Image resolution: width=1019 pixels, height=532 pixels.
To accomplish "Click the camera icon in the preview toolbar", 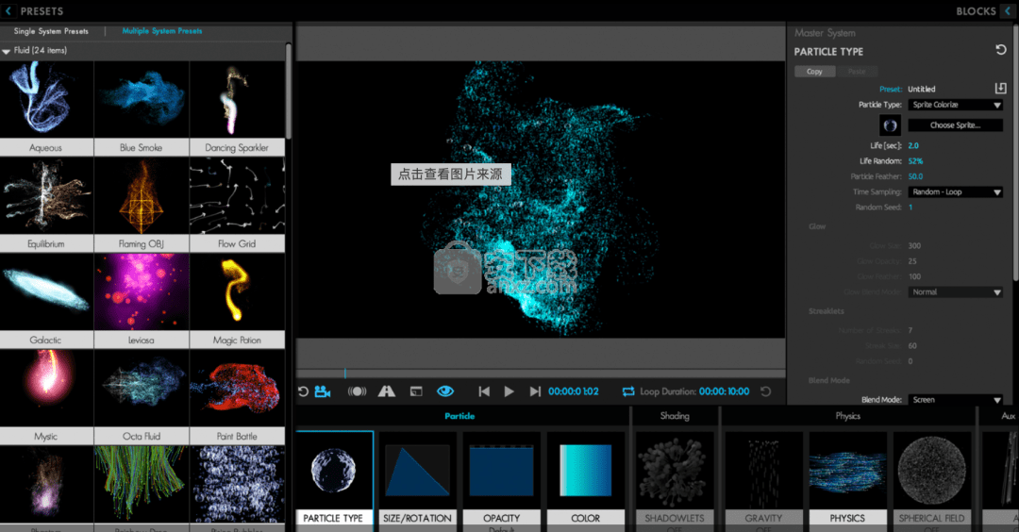I will coord(323,391).
